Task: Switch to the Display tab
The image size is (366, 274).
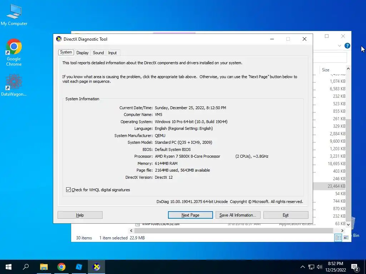Action: (x=83, y=53)
